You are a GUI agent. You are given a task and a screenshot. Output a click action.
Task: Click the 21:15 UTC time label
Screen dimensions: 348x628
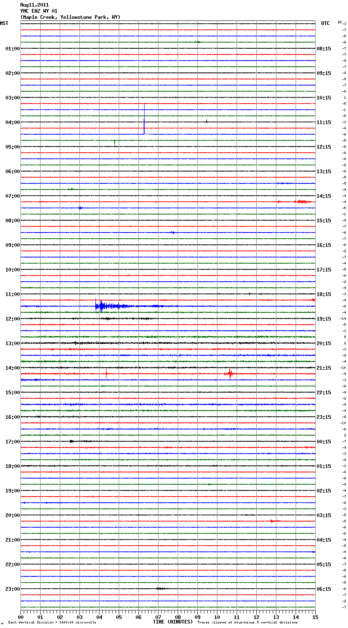click(x=324, y=368)
